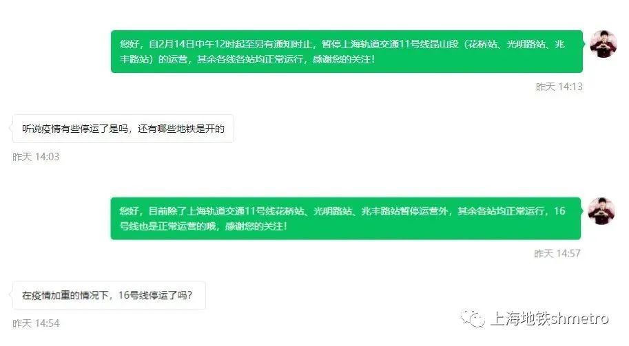Screen dimensions: 629x346
Task: Click the timestamp 昨天 14:57
Action: click(x=557, y=253)
